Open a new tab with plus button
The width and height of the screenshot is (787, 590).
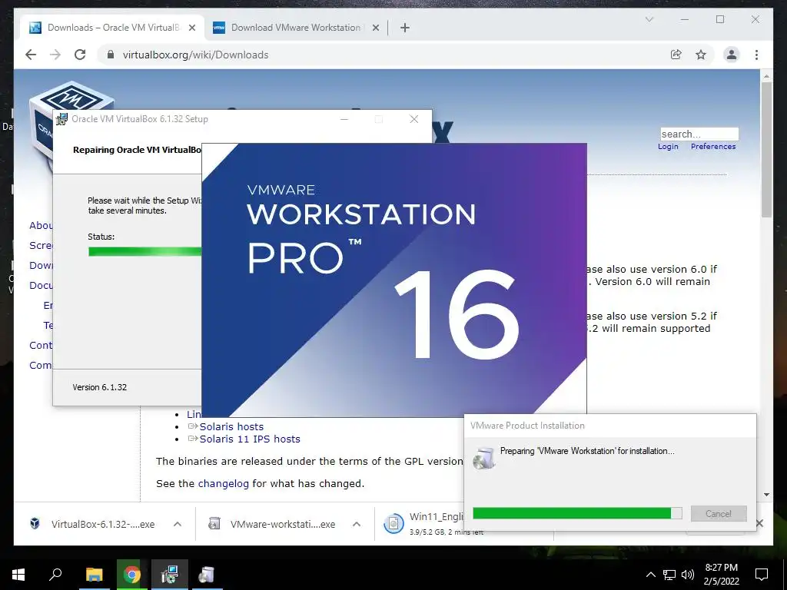coord(405,28)
